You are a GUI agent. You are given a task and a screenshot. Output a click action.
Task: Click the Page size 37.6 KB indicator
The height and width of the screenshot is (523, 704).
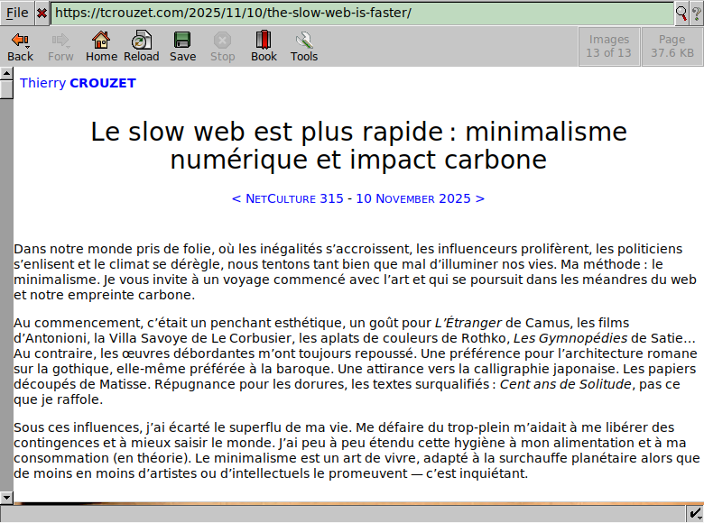click(672, 46)
